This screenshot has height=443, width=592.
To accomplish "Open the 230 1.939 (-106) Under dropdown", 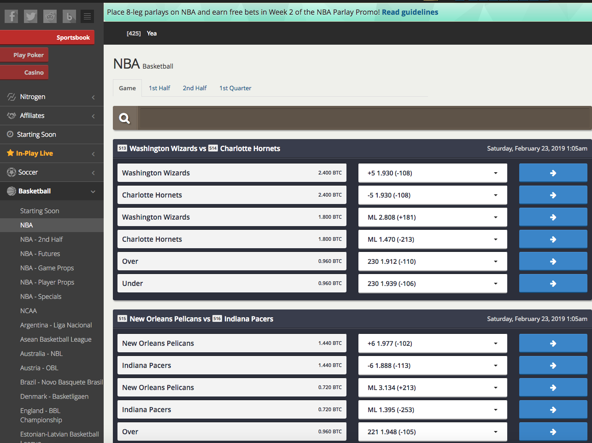I will (x=433, y=284).
